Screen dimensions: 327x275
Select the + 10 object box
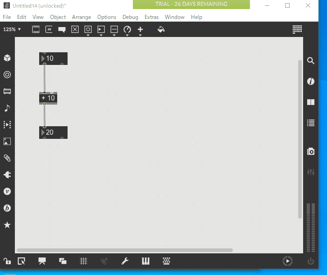pyautogui.click(x=48, y=98)
